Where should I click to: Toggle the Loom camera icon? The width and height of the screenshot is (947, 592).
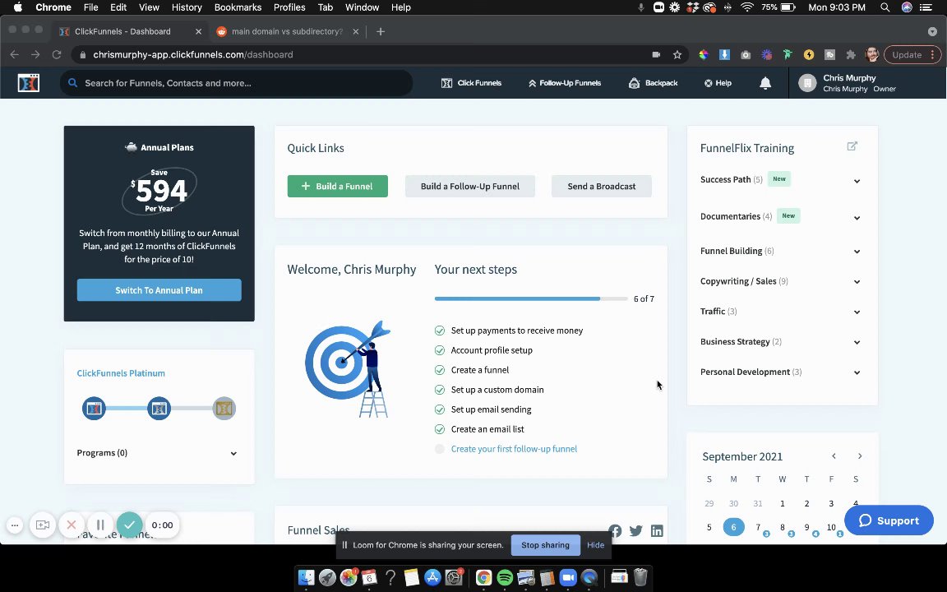(42, 525)
